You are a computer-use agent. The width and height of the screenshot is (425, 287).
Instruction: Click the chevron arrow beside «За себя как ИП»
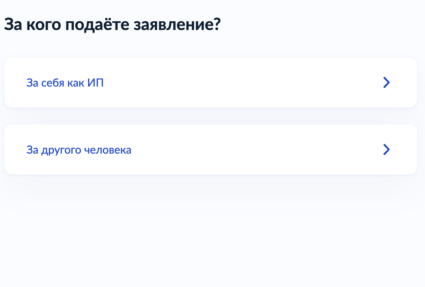point(386,82)
